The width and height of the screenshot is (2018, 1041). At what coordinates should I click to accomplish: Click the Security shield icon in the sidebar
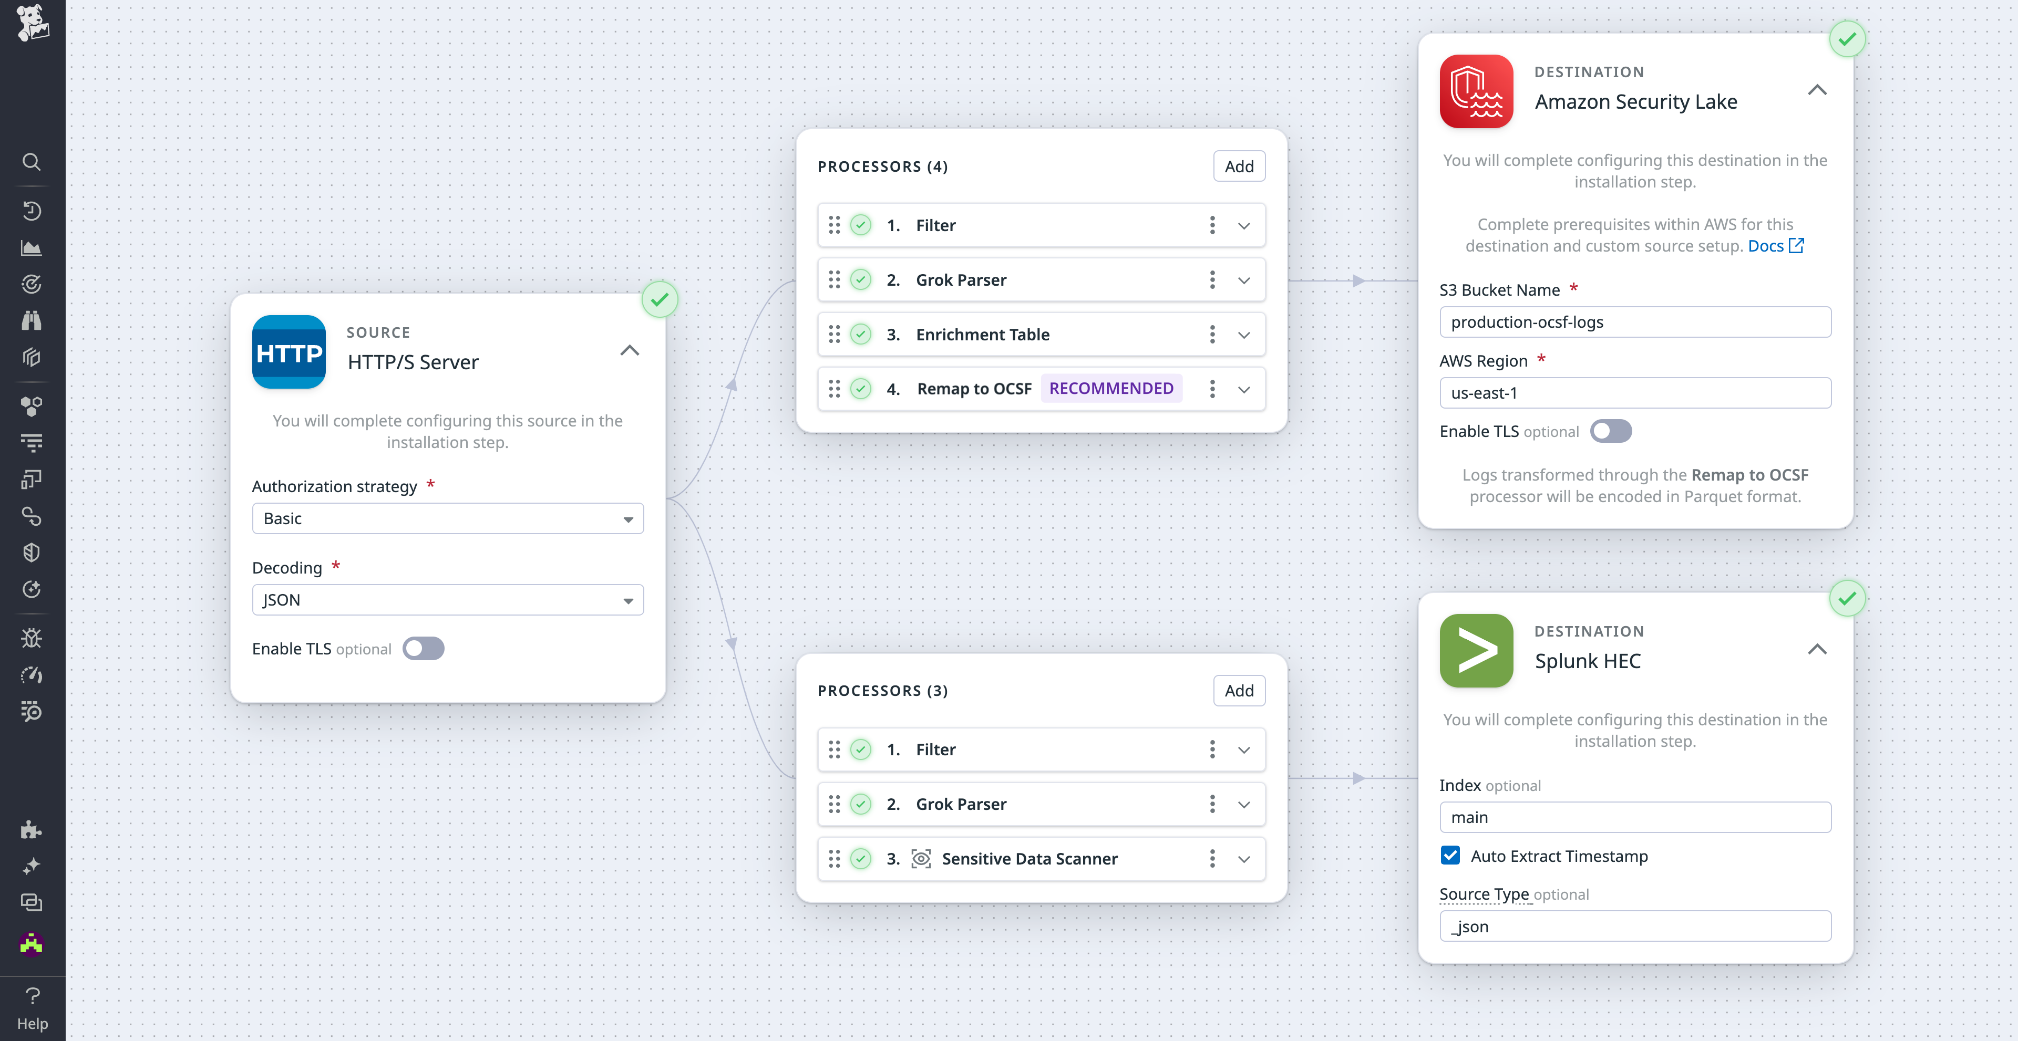32,552
